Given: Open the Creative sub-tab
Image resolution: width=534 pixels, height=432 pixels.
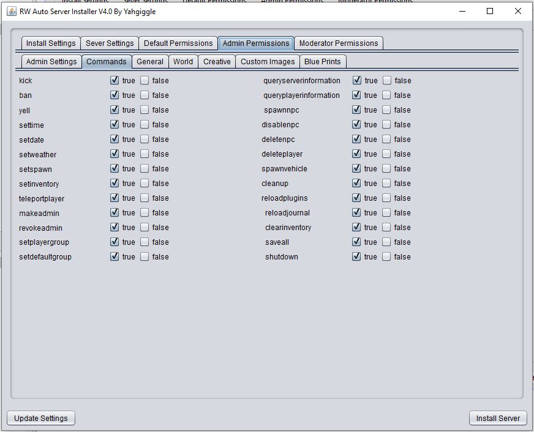Looking at the screenshot, I should 217,62.
